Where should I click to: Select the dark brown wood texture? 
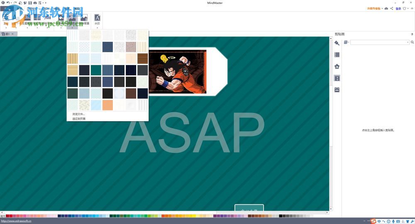[142, 59]
